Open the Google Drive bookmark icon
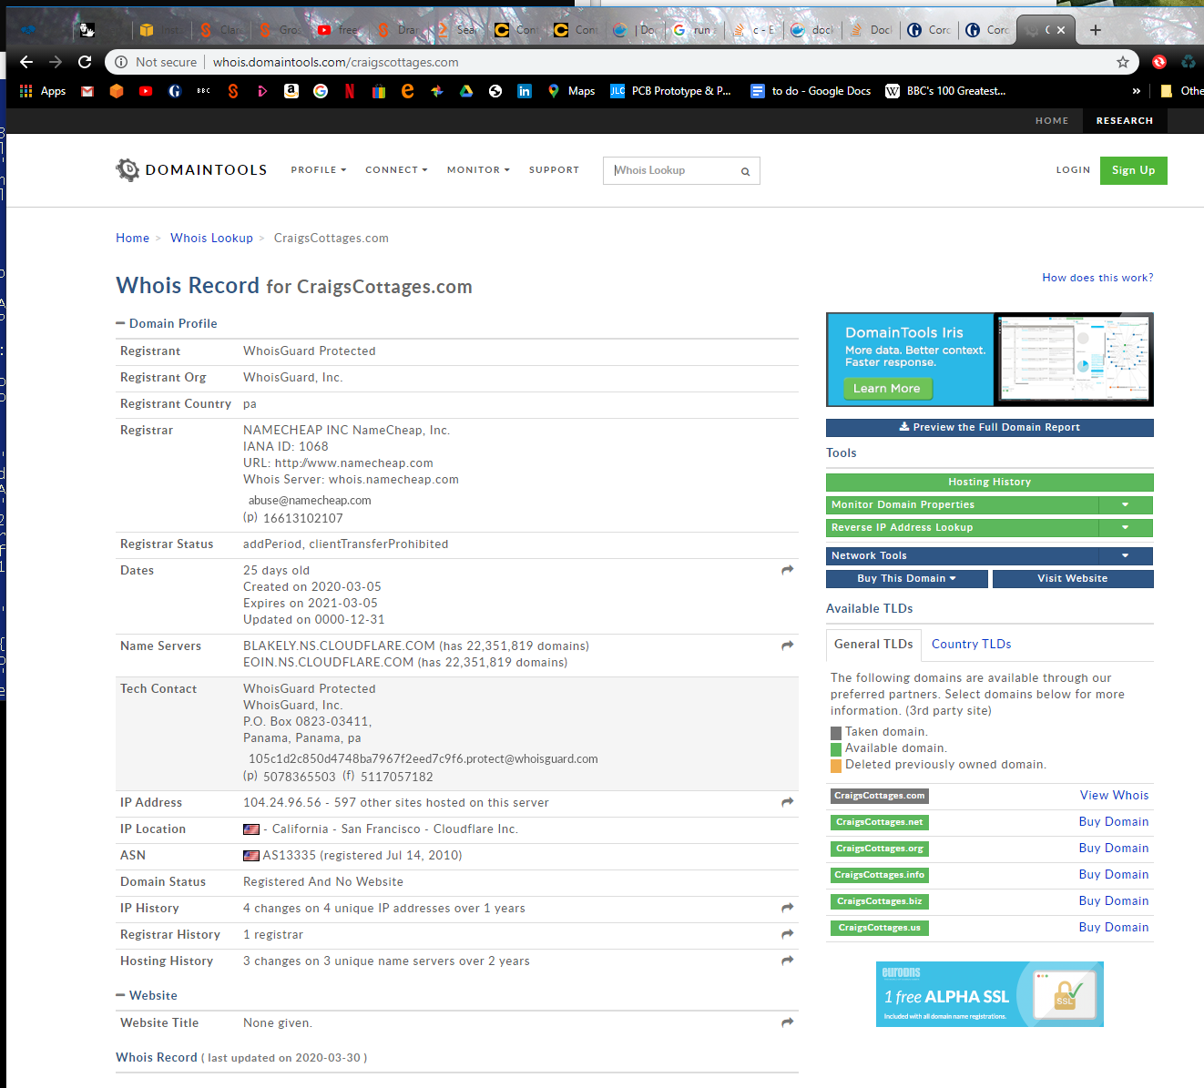 466,91
